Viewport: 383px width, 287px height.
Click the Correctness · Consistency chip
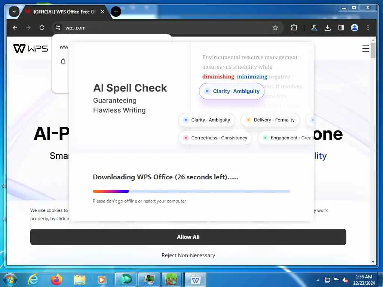215,138
